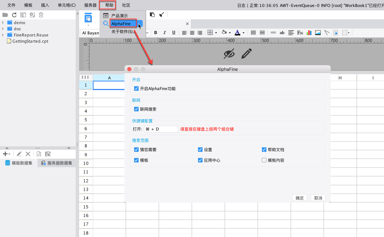
Task: Toggle 模板 search scope checkbox
Action: click(136, 160)
